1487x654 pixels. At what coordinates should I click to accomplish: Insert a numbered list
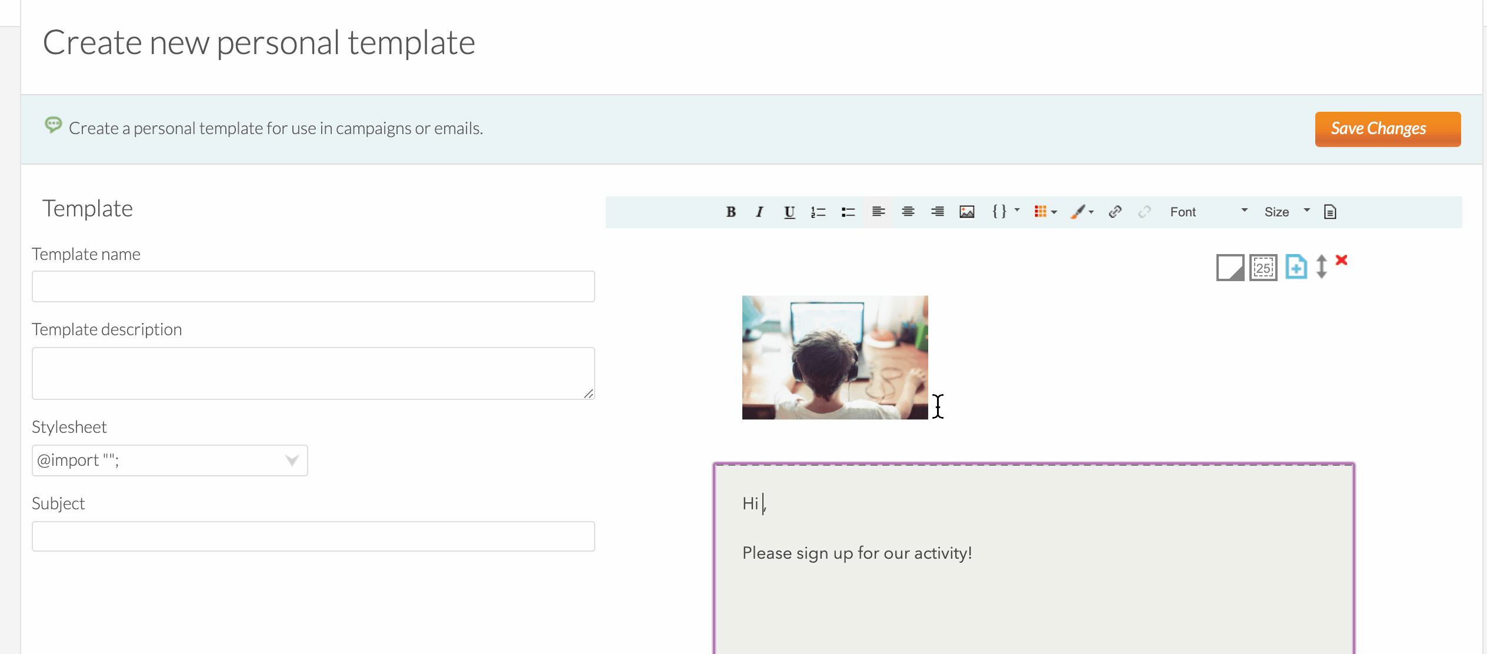pyautogui.click(x=818, y=212)
